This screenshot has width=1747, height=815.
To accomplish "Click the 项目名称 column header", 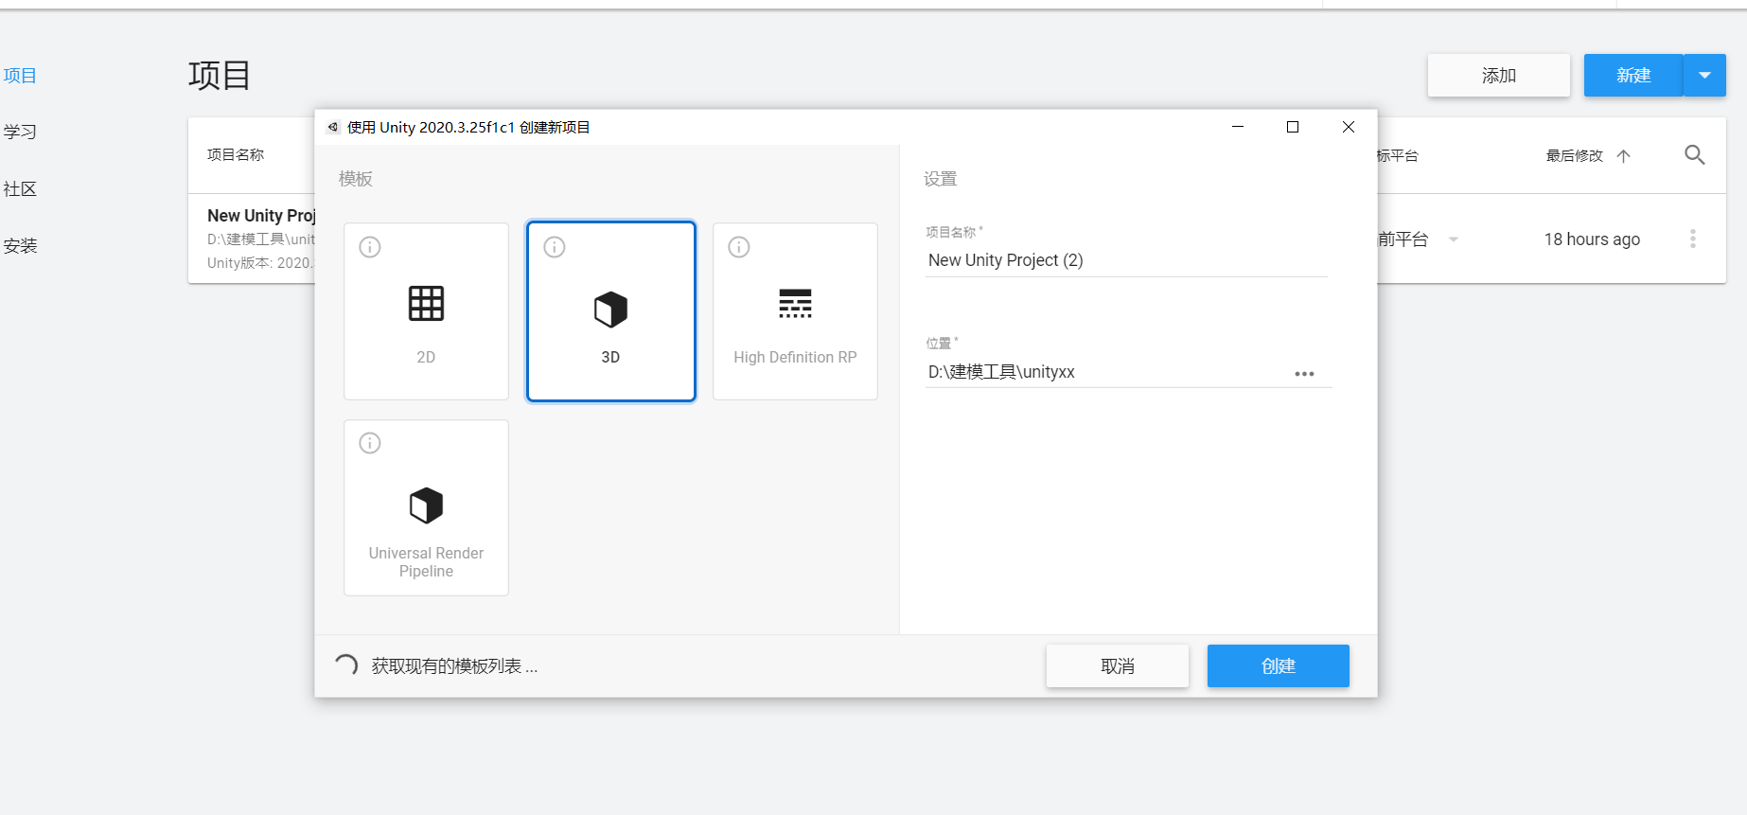I will tap(236, 155).
